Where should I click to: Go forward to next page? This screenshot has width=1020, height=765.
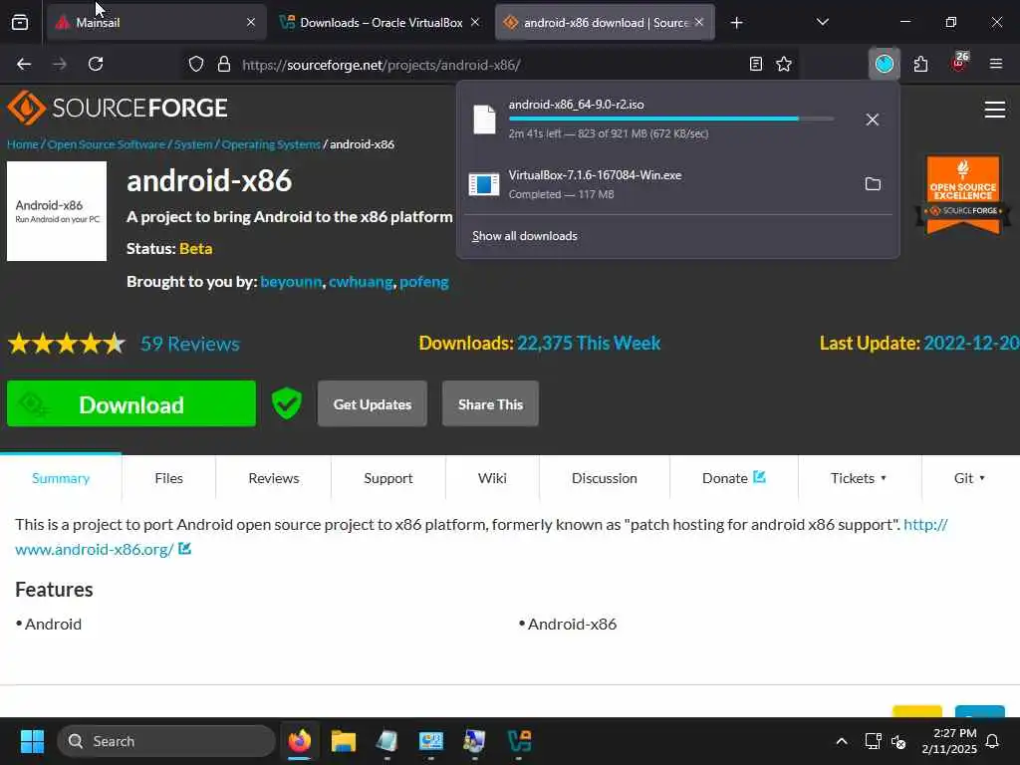[x=60, y=65]
